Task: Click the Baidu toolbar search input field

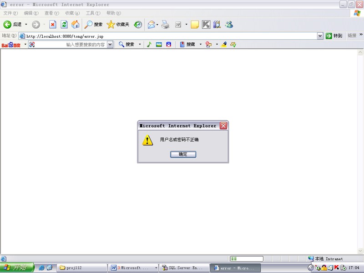Action: (71, 45)
